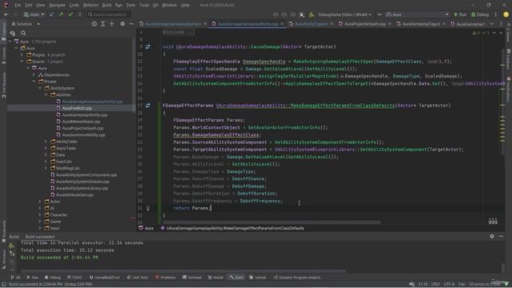Expand the Character folder

coord(40,215)
